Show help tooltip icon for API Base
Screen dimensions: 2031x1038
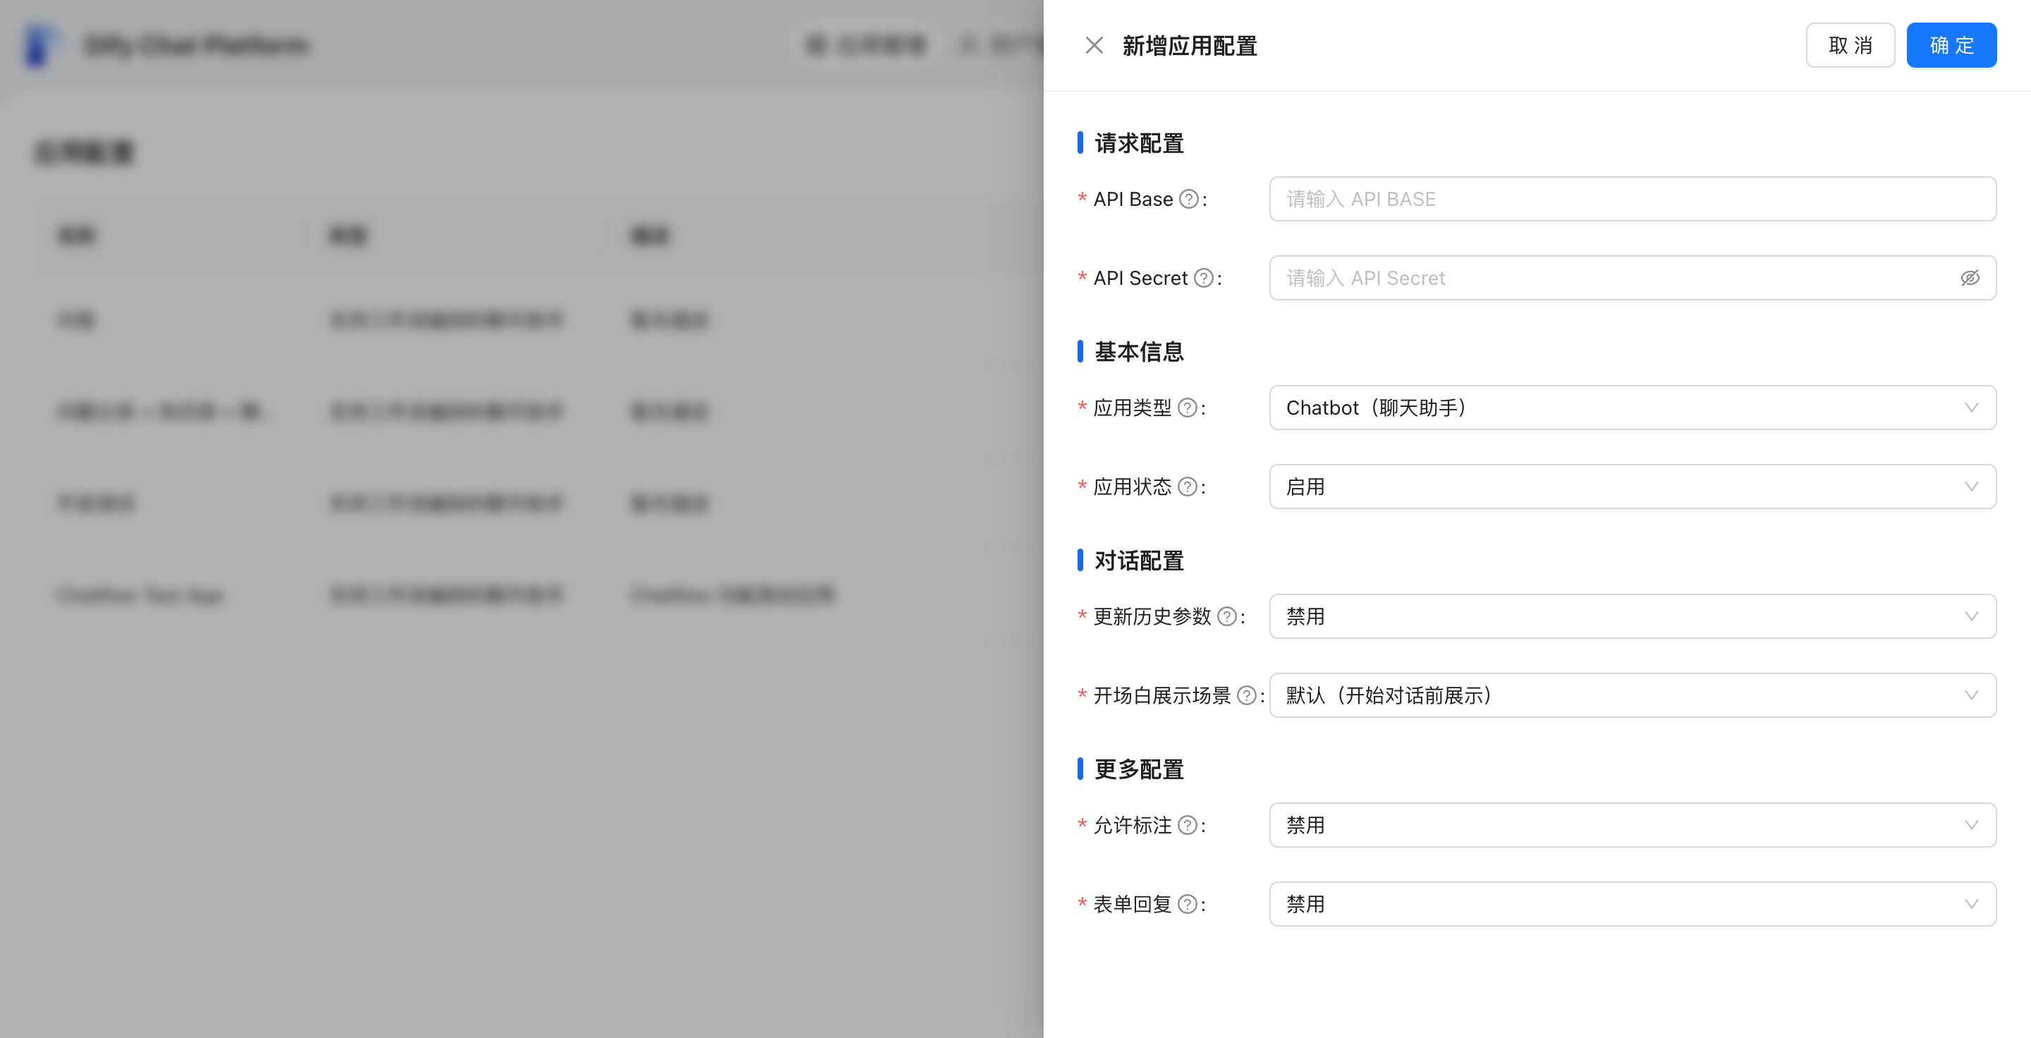click(x=1188, y=200)
